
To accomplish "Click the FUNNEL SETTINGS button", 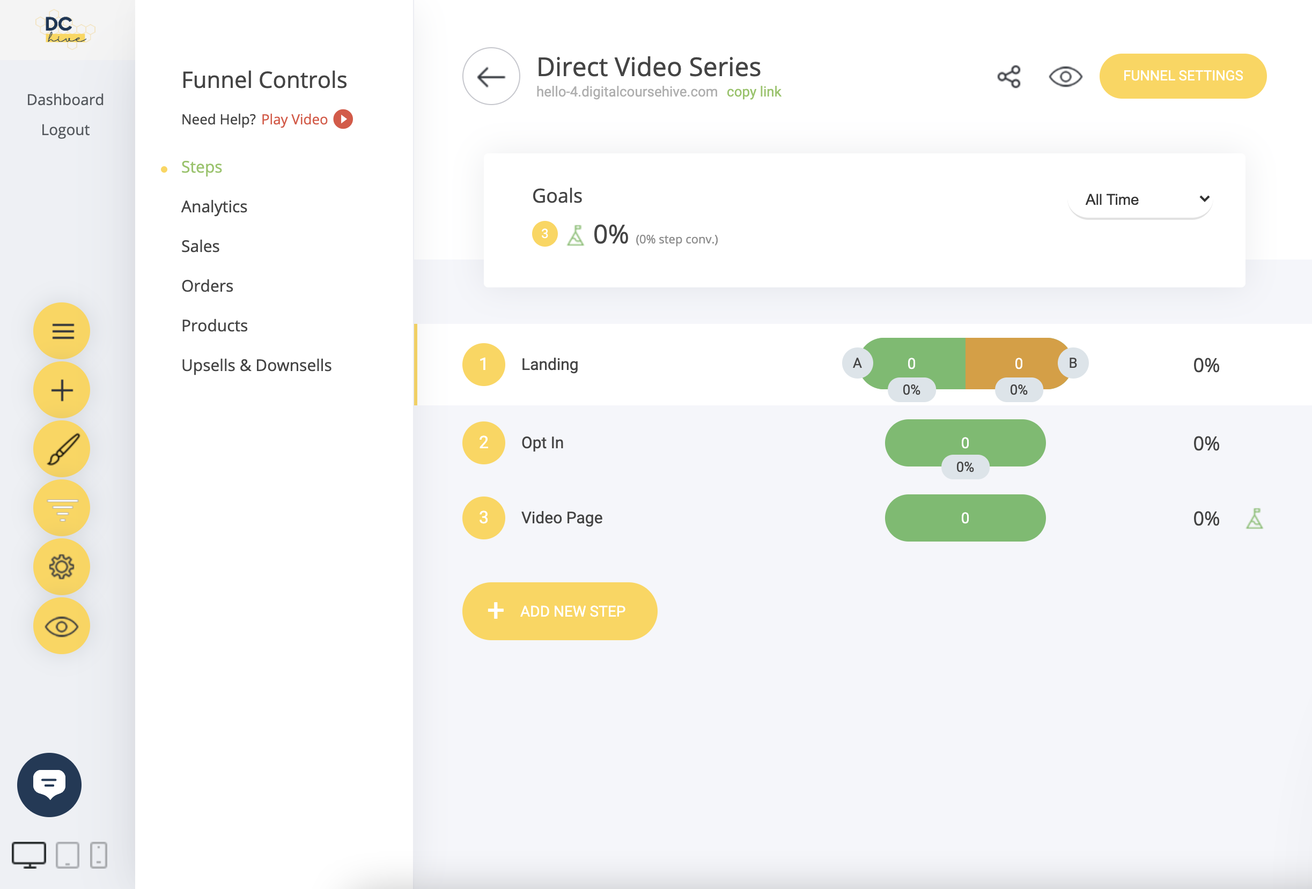I will pyautogui.click(x=1182, y=76).
